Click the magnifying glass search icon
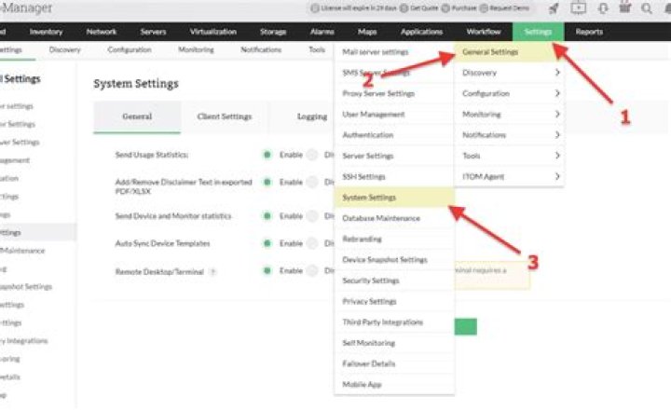This screenshot has width=671, height=411. point(647,8)
